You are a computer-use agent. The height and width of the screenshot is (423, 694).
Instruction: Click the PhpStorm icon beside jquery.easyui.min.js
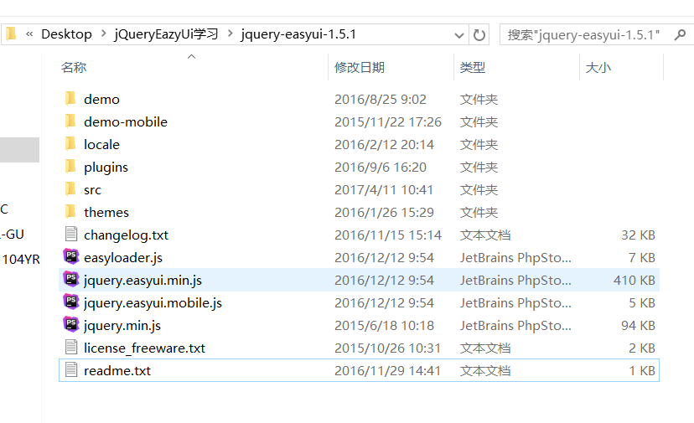pyautogui.click(x=70, y=279)
